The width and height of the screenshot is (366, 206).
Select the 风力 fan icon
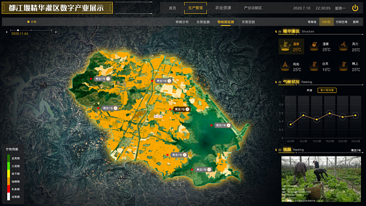343,46
